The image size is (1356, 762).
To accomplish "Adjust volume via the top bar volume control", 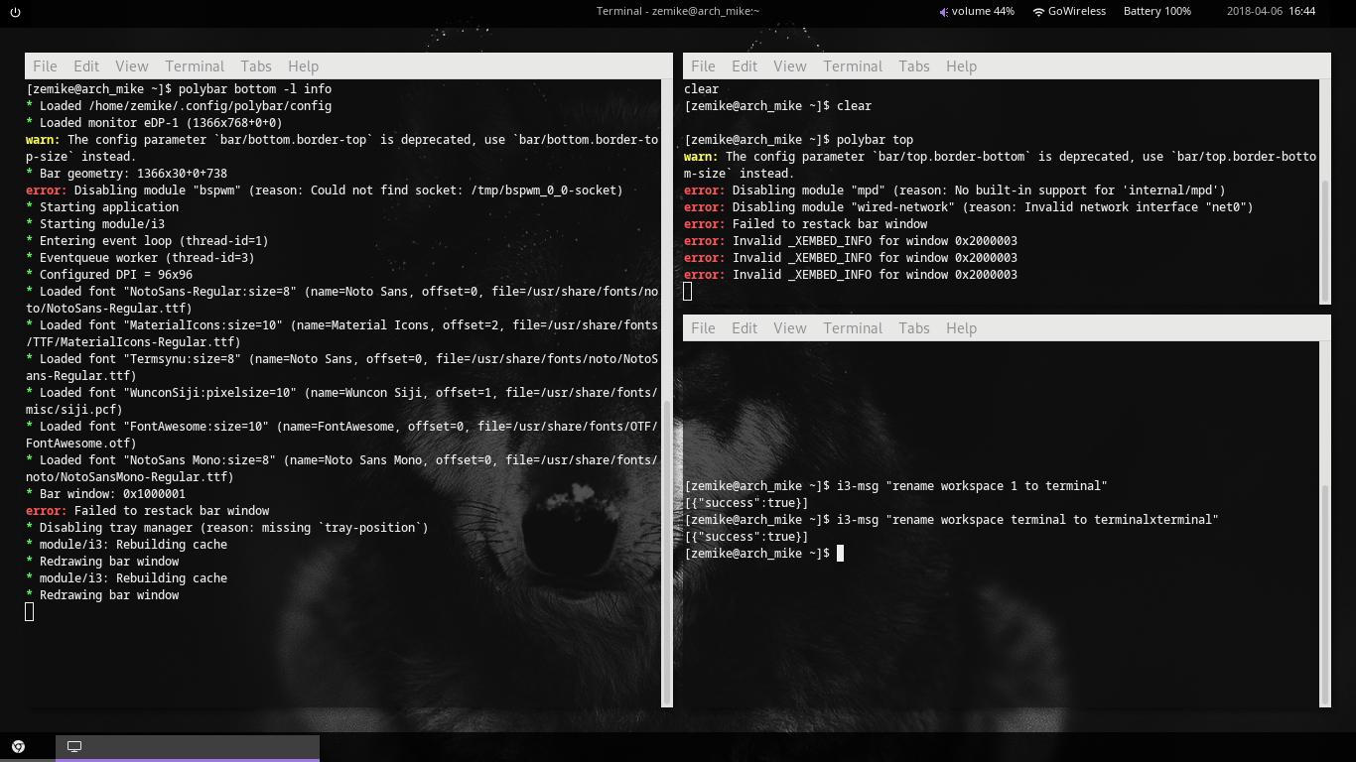I will [x=983, y=11].
